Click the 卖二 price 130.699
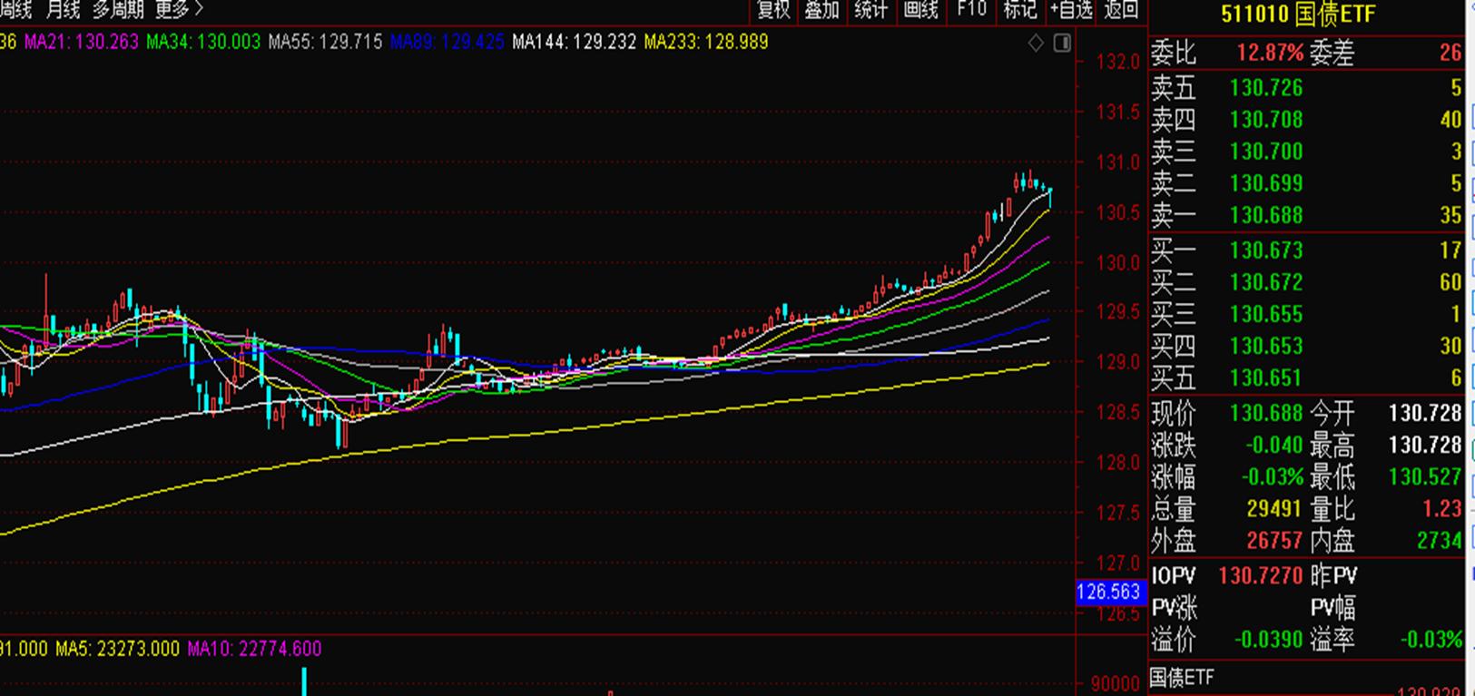 tap(1266, 183)
